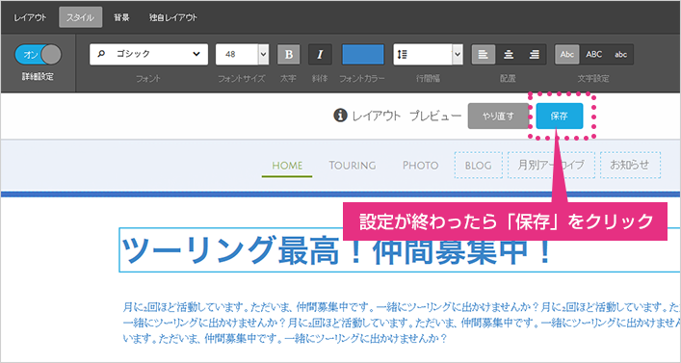Select the ツーリング最高！仲間募集中！ heading
The height and width of the screenshot is (363, 681).
pos(400,250)
